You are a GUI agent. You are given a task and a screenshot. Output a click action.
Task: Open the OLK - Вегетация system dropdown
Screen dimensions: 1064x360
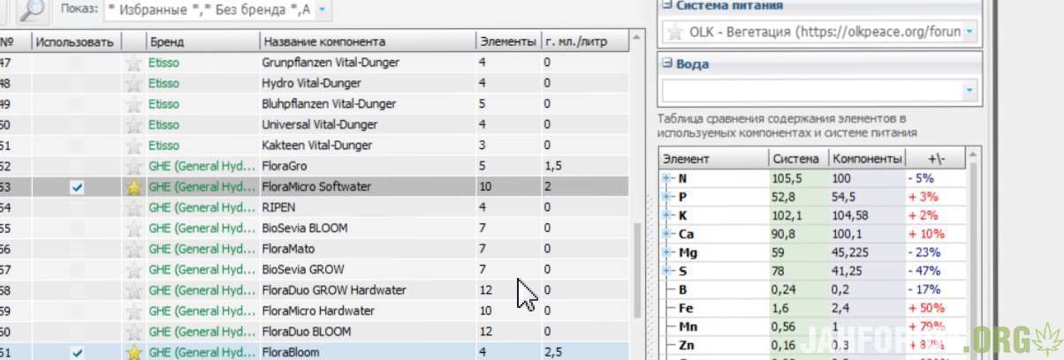[969, 32]
